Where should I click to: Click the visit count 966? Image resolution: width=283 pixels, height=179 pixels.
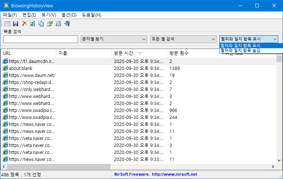[x=173, y=110]
